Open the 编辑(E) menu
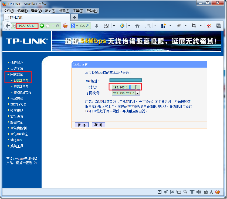 click(22, 11)
